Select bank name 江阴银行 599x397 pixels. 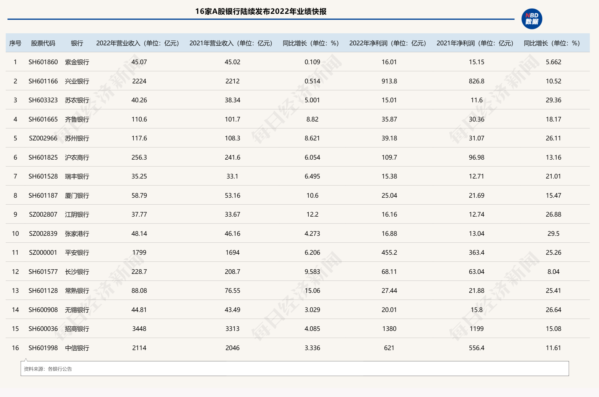(x=77, y=214)
